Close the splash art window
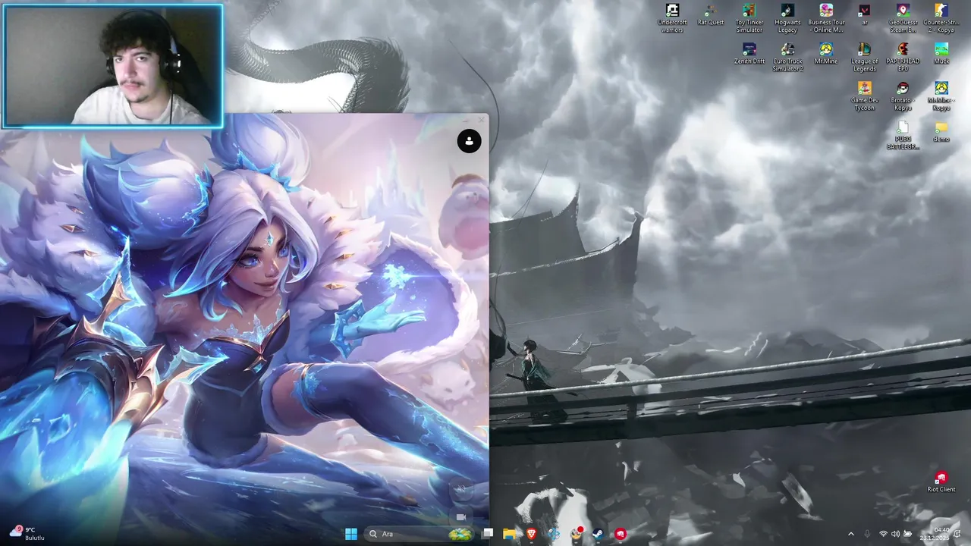 [481, 120]
